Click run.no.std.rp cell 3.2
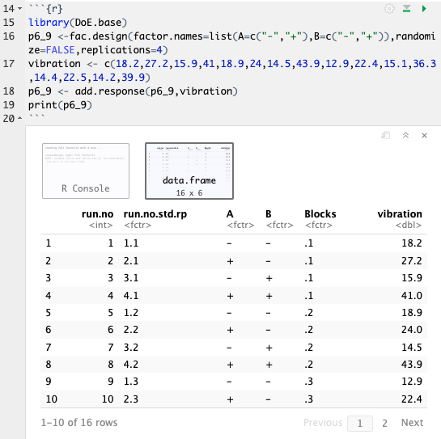The height and width of the screenshot is (439, 441). click(x=131, y=348)
